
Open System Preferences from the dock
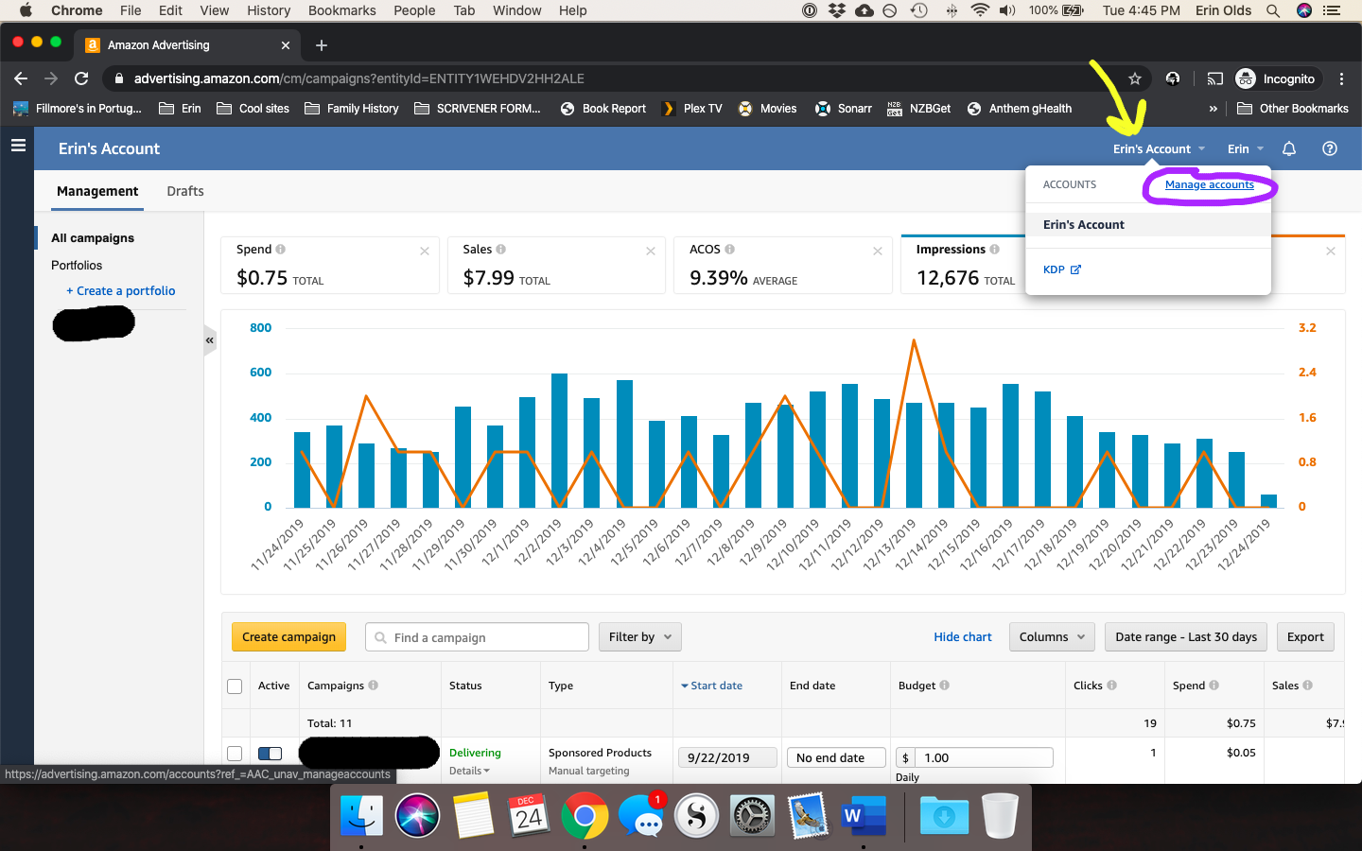(x=752, y=815)
